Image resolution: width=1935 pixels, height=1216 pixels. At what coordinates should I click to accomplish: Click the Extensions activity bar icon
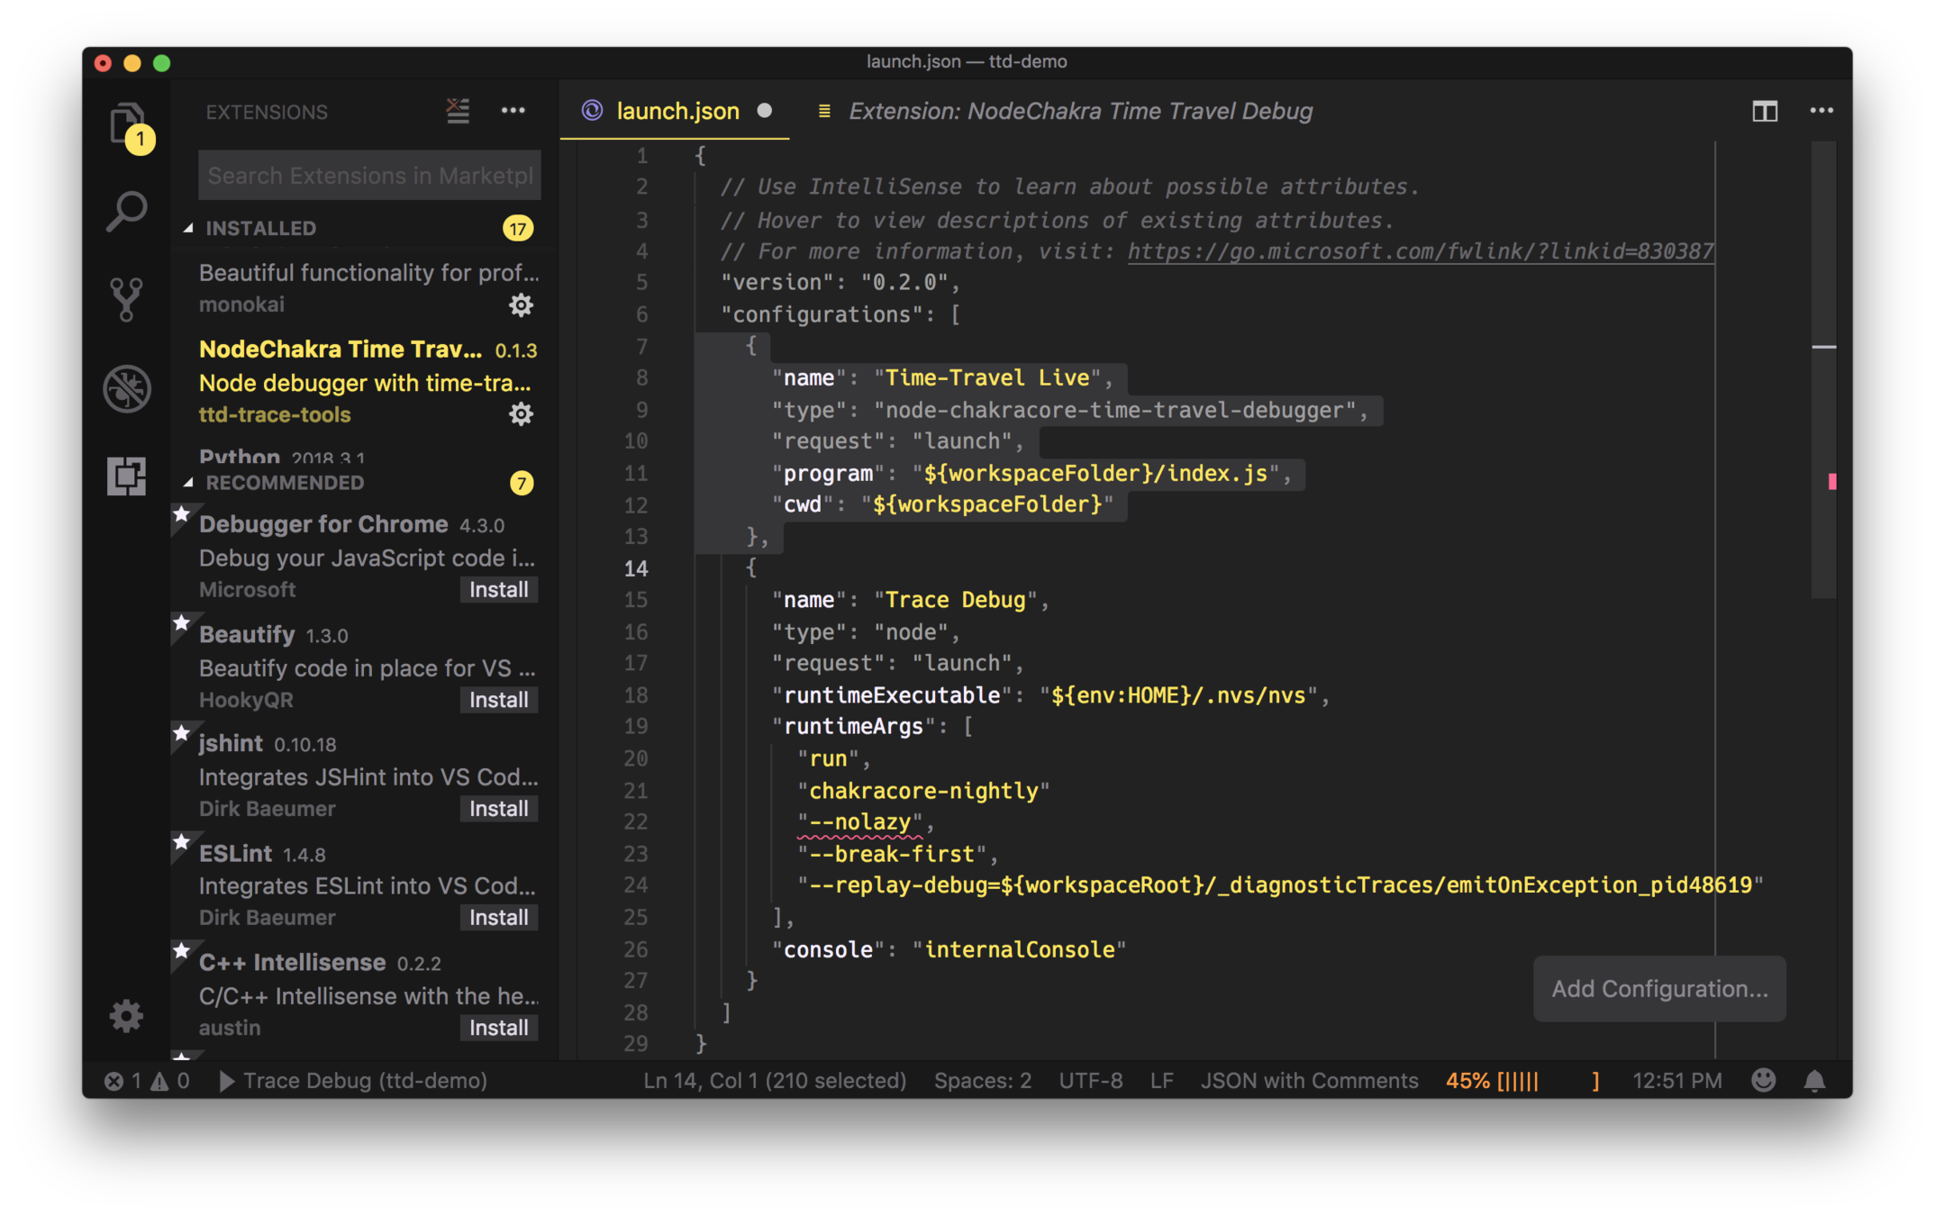click(x=126, y=476)
